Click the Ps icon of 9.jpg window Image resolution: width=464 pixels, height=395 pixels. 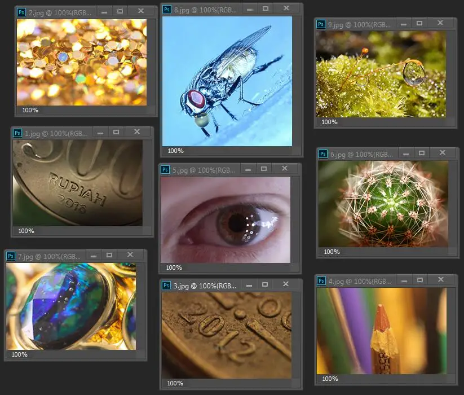point(321,24)
